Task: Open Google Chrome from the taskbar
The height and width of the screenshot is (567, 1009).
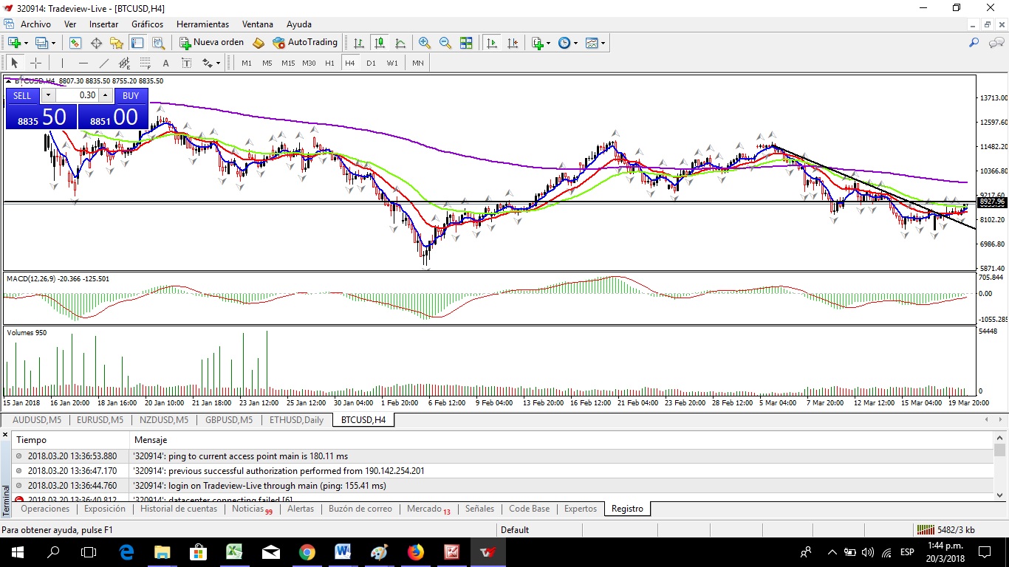Action: point(307,552)
